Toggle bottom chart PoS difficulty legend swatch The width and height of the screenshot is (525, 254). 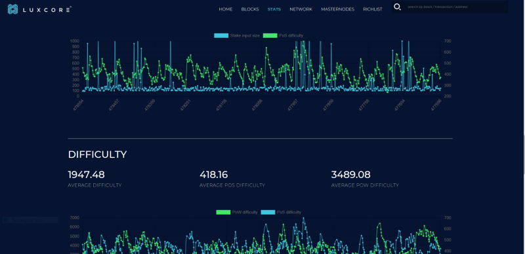coord(268,212)
